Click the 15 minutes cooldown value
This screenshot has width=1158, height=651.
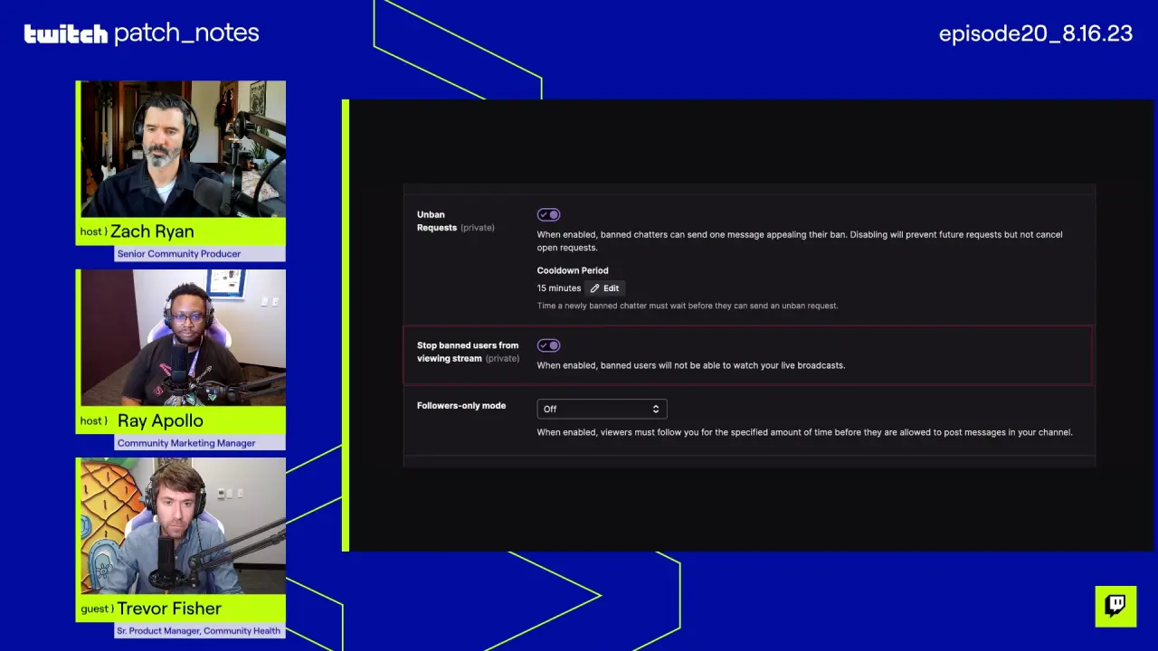[558, 288]
